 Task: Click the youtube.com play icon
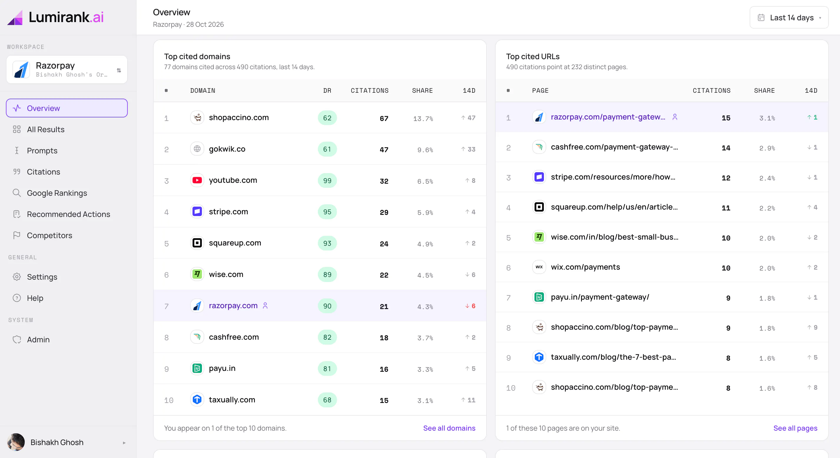197,180
